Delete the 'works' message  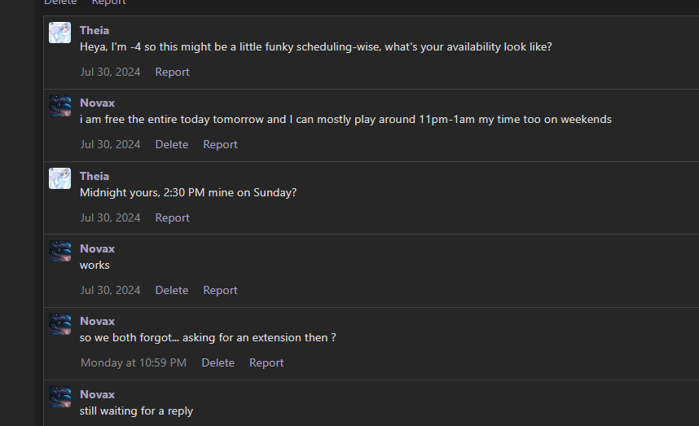pos(172,291)
